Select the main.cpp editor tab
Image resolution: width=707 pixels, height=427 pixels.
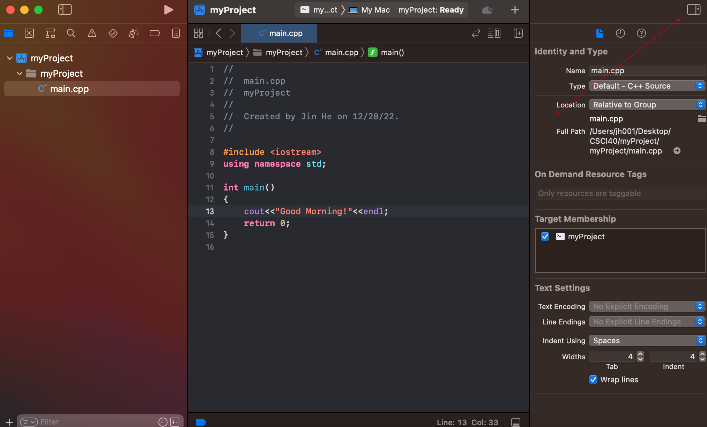(279, 33)
